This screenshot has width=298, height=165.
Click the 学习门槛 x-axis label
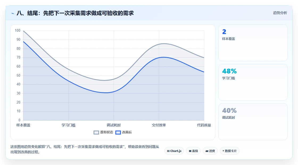(68, 125)
